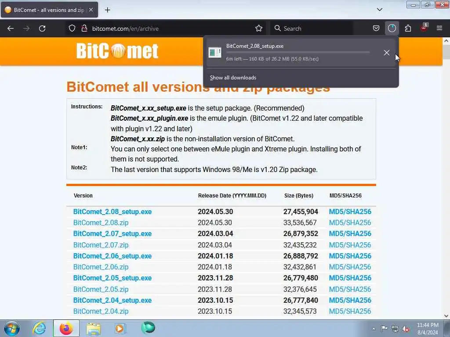This screenshot has height=337, width=450.
Task: List all tabs dropdown arrow
Action: [x=379, y=10]
